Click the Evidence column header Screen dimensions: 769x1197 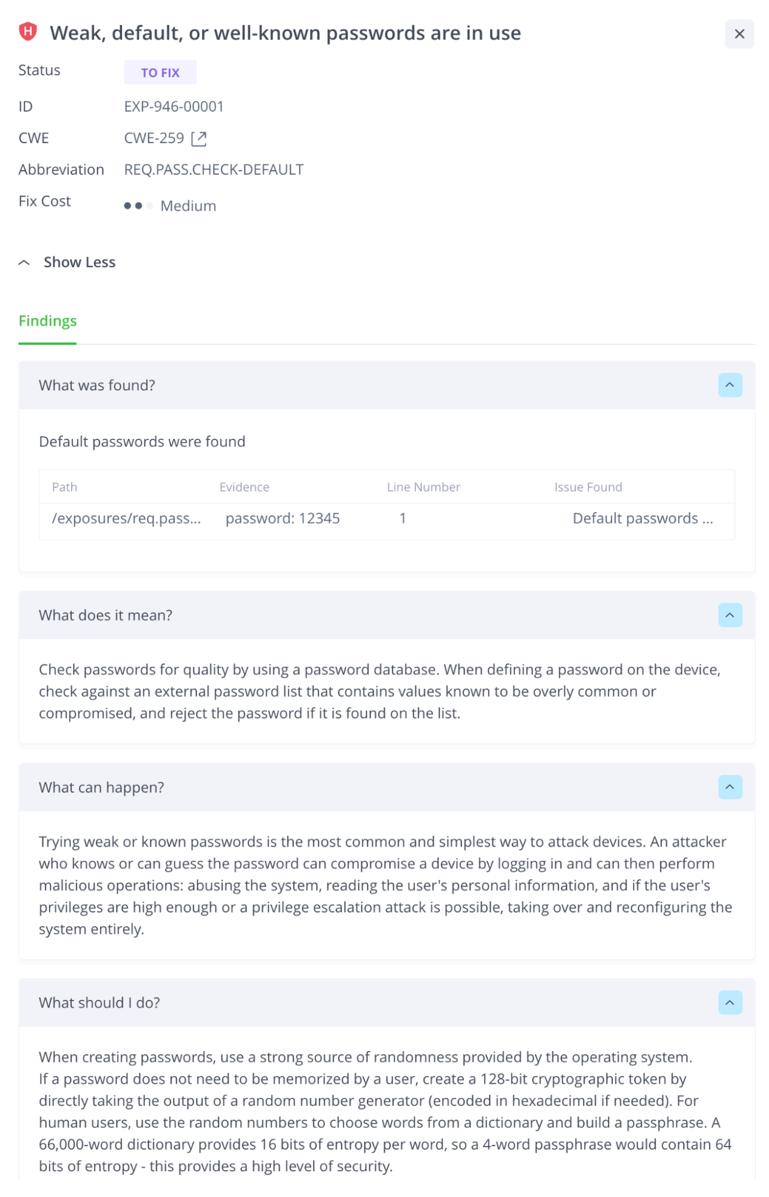(x=244, y=487)
